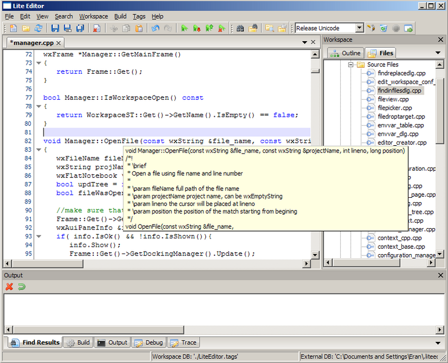This screenshot has height=363, width=448.
Task: Collapse the Source Files folder node
Action: pos(349,64)
